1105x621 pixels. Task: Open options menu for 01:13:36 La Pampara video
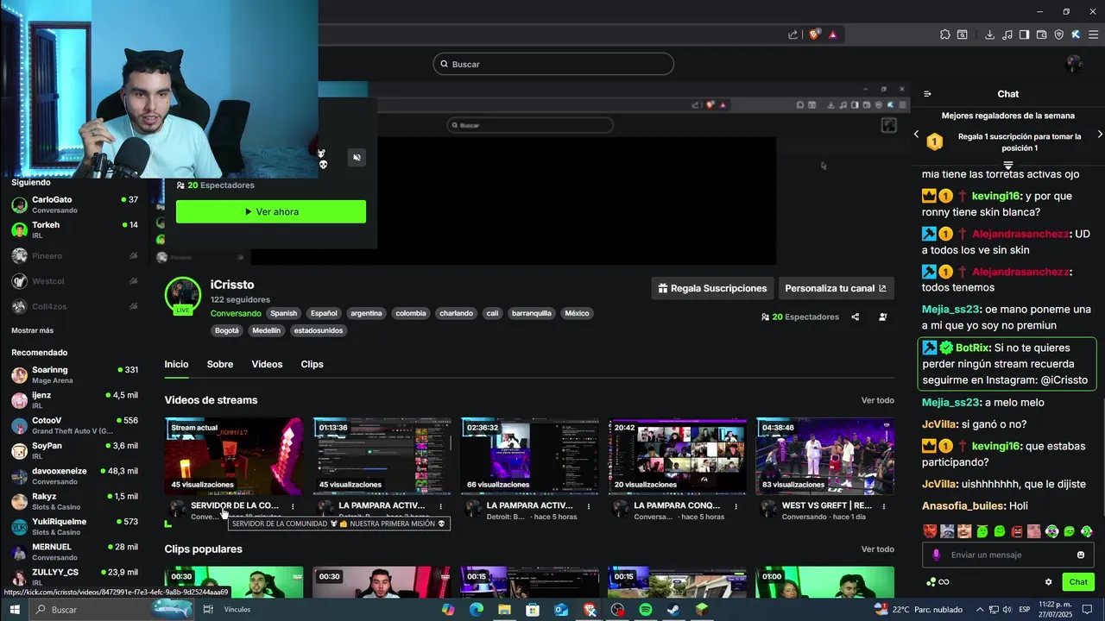click(441, 506)
